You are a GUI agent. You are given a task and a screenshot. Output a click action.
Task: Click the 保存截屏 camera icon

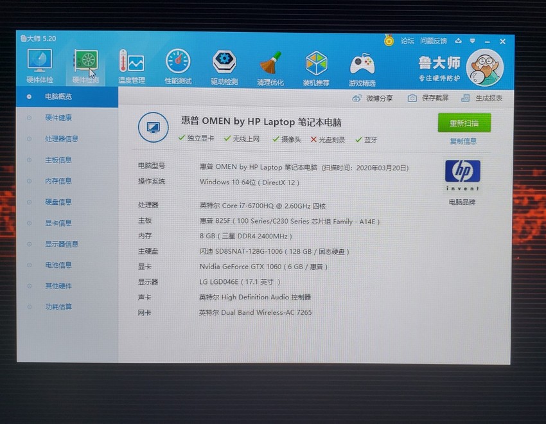[412, 98]
